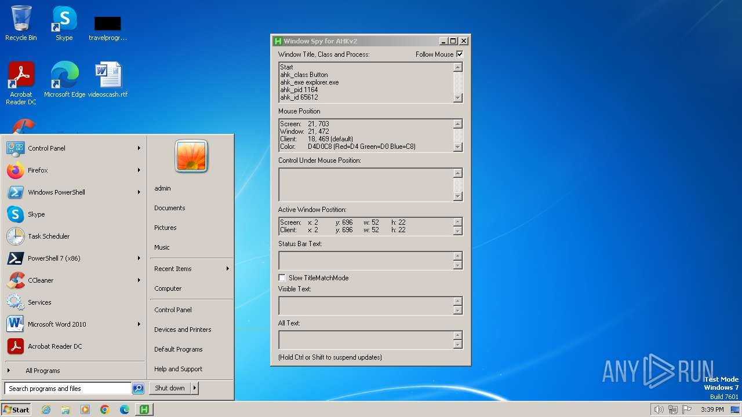
Task: Click the volume icon in system tray
Action: tap(659, 409)
